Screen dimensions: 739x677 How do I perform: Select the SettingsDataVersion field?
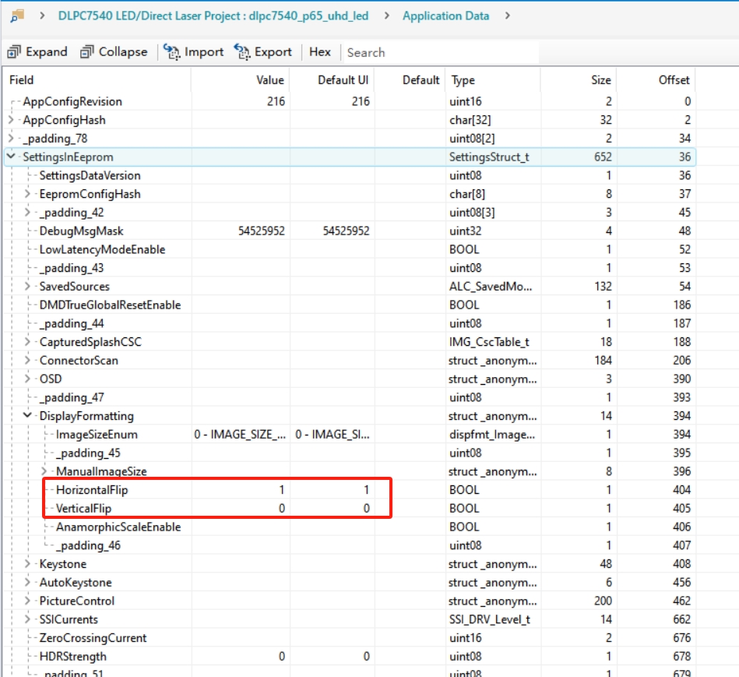tap(90, 175)
